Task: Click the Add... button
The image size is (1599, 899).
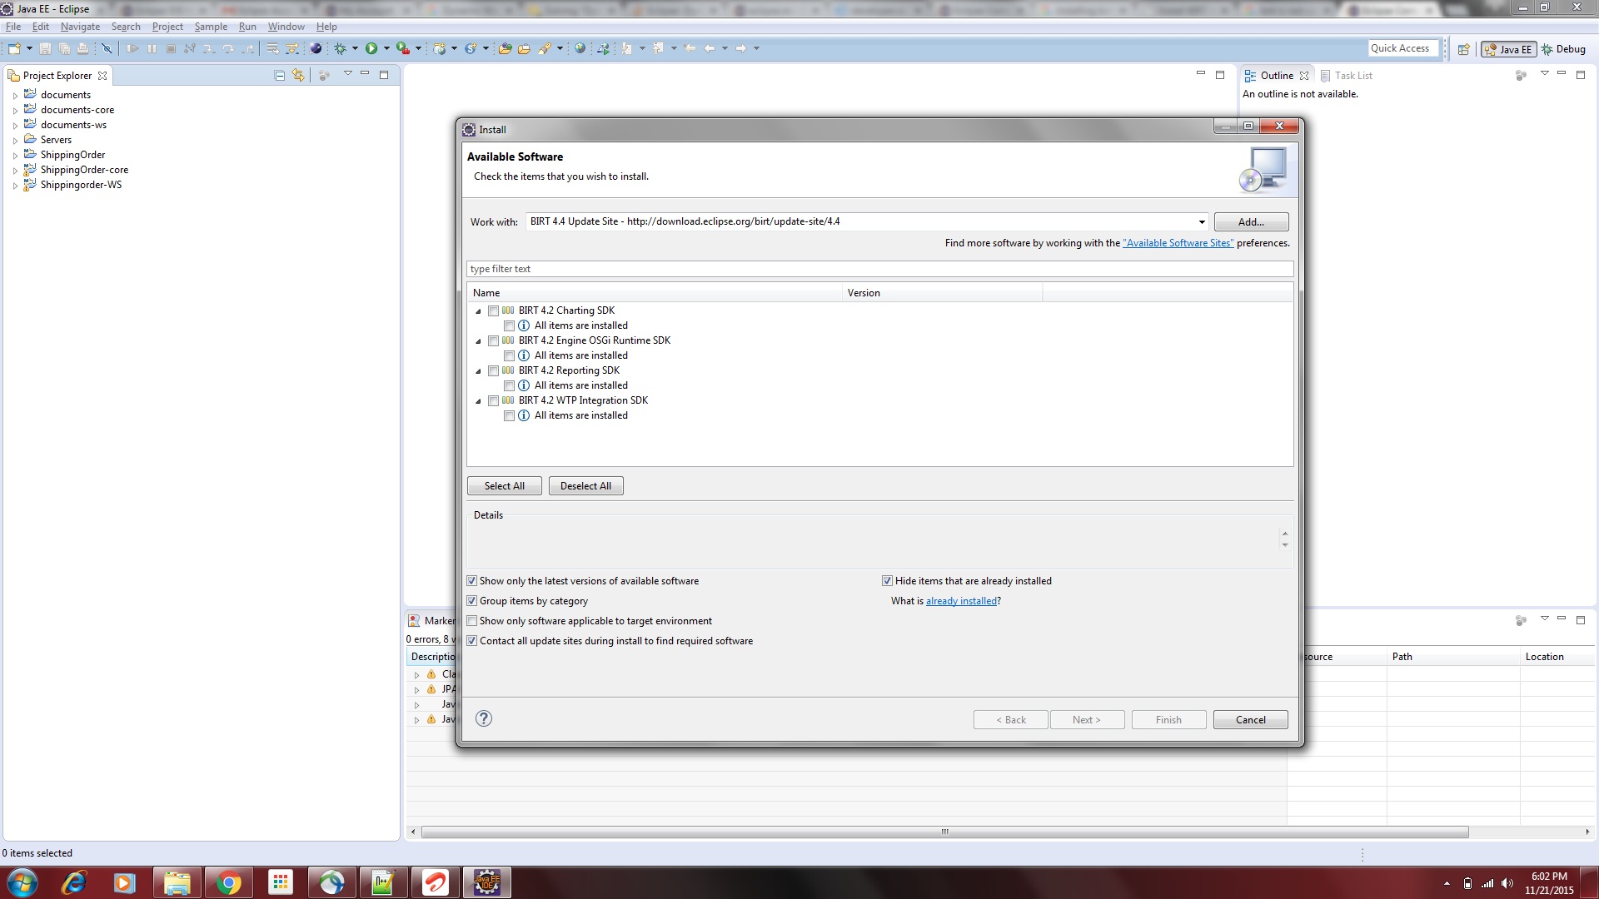Action: pyautogui.click(x=1251, y=221)
